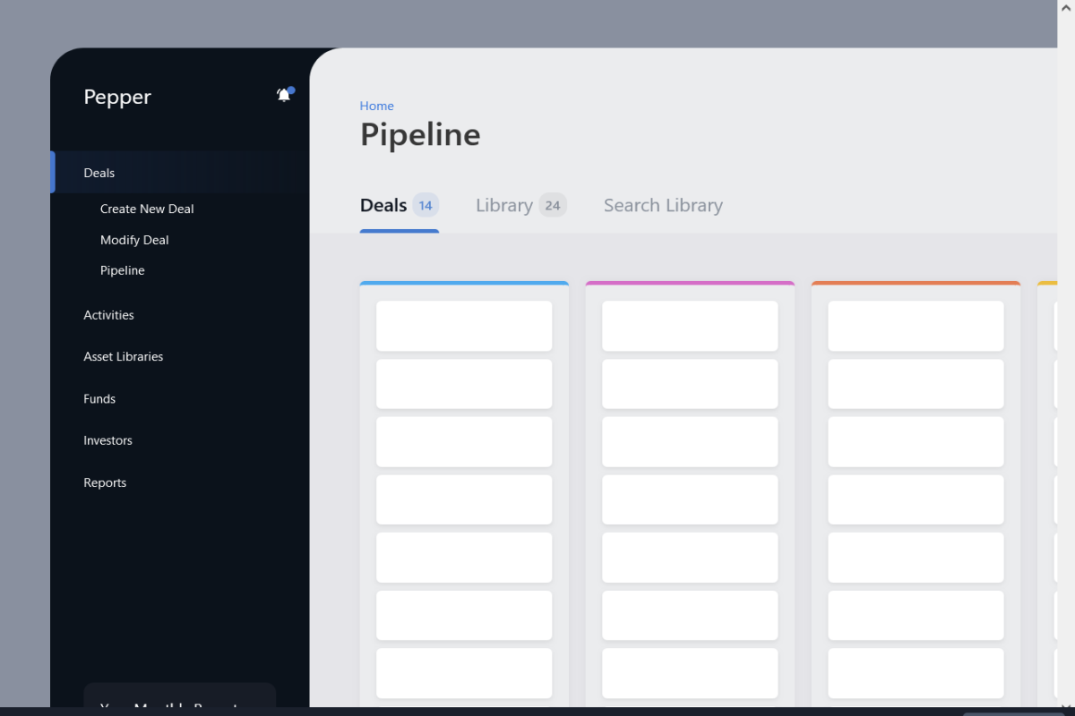
Task: Open Pipeline under Deals in sidebar
Action: [123, 270]
